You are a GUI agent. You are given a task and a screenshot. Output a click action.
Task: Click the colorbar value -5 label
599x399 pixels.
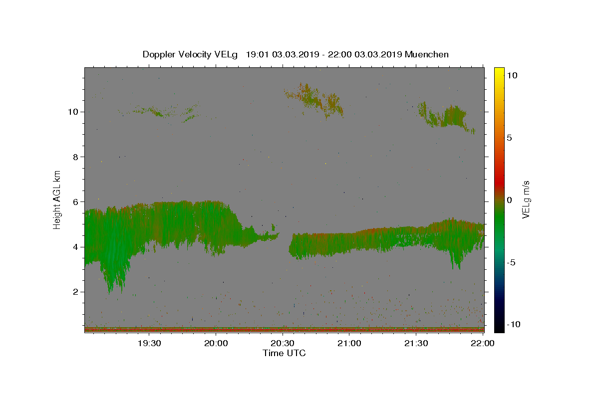click(x=511, y=262)
